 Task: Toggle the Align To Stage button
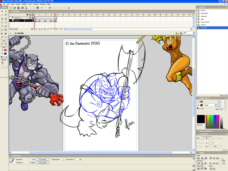pyautogui.click(x=223, y=163)
